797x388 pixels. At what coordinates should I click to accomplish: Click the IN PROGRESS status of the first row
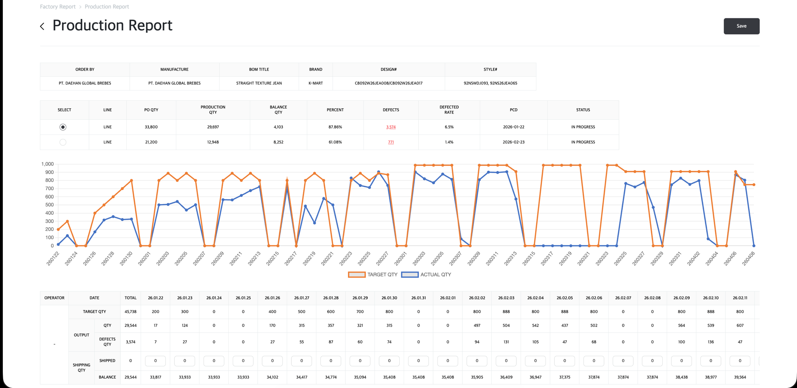(583, 127)
